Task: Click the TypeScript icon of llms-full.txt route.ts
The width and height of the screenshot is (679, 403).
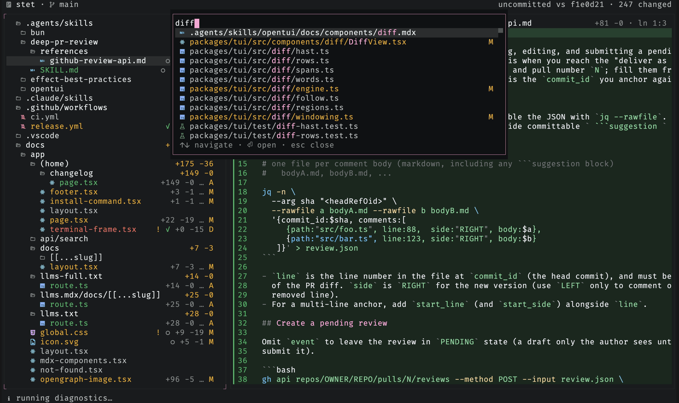Action: click(42, 286)
